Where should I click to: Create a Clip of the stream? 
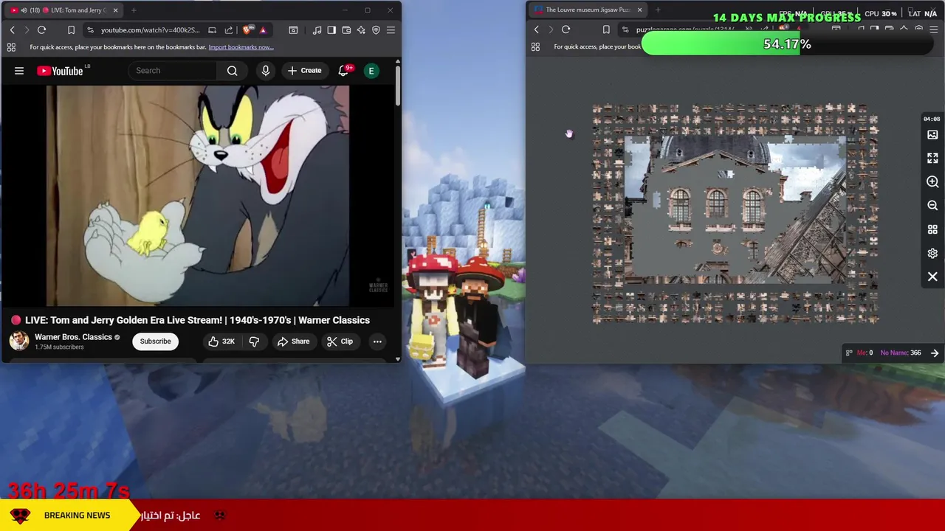pos(340,341)
